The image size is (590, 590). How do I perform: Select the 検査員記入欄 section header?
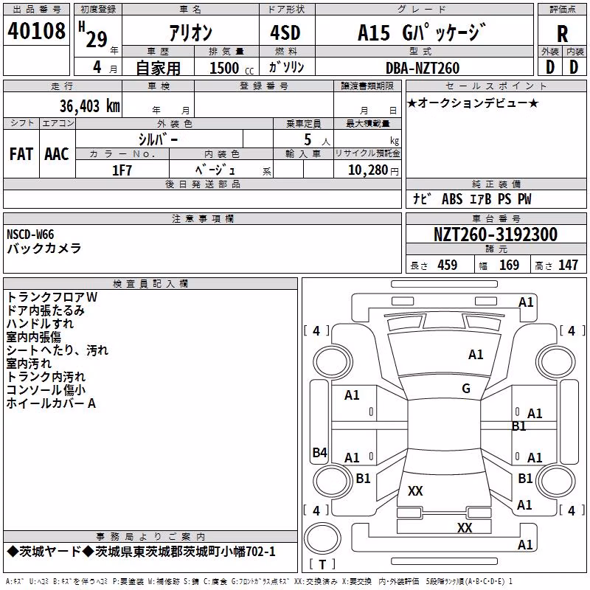tap(150, 284)
